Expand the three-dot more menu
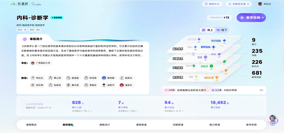 pyautogui.click(x=261, y=90)
